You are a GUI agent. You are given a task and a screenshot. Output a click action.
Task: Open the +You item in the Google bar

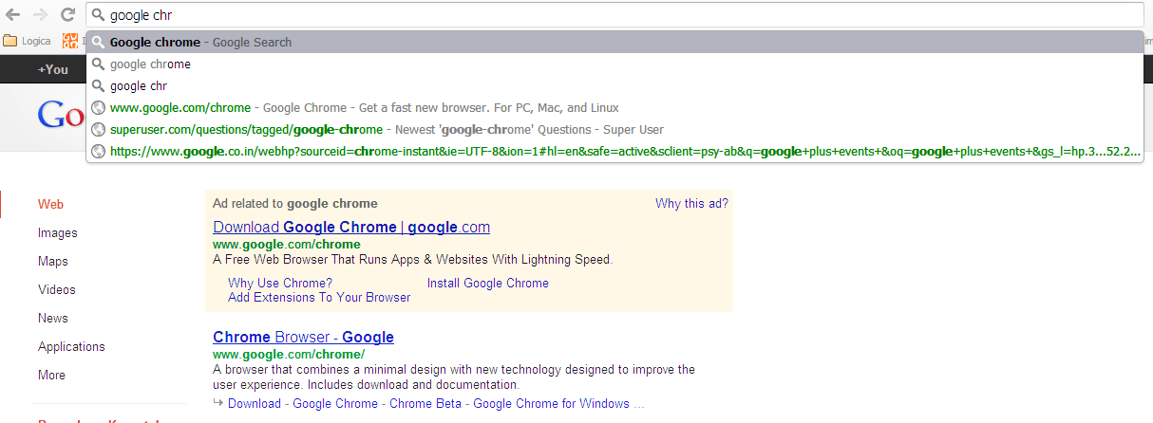[53, 69]
